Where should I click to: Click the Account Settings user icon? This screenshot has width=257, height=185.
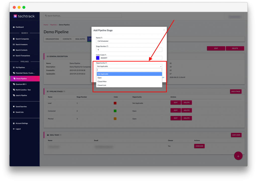click(x=14, y=123)
